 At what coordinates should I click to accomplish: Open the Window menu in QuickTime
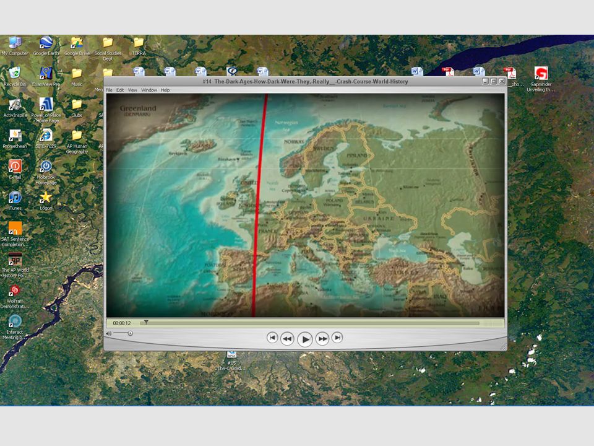pos(149,90)
